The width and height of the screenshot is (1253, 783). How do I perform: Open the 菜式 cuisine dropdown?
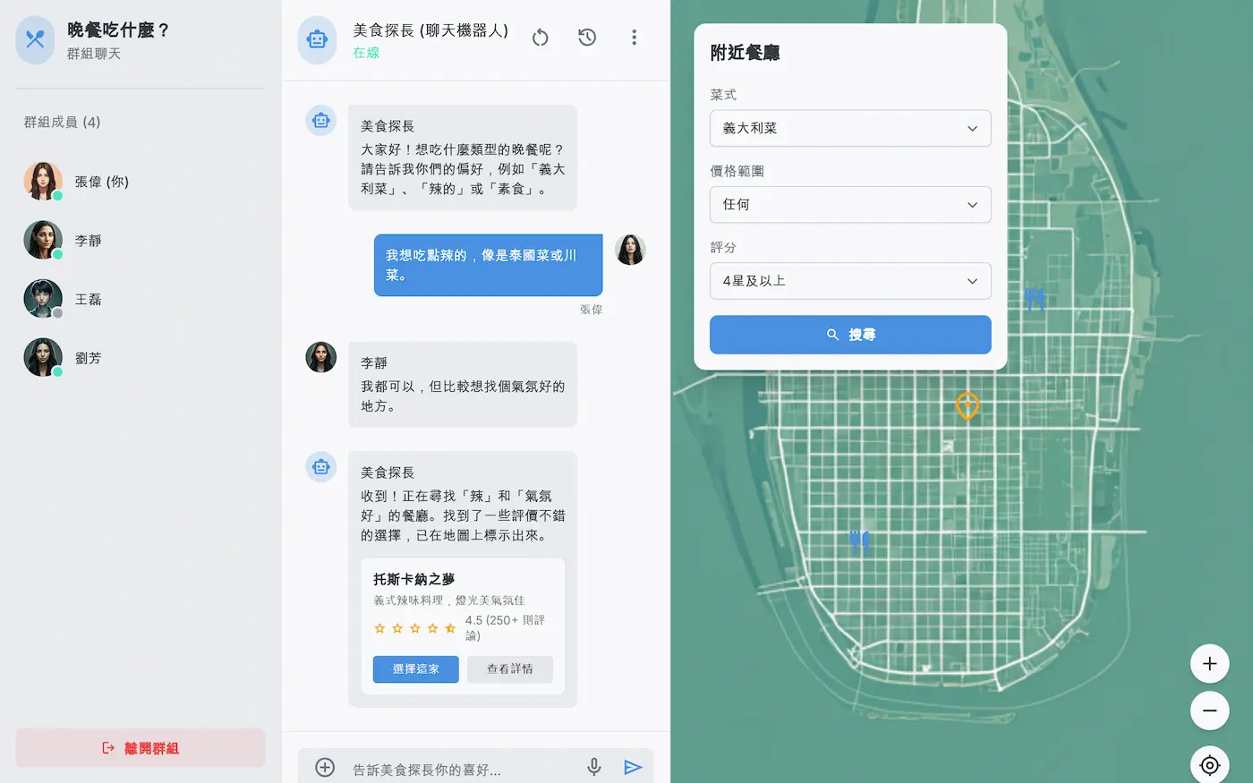[x=849, y=128]
